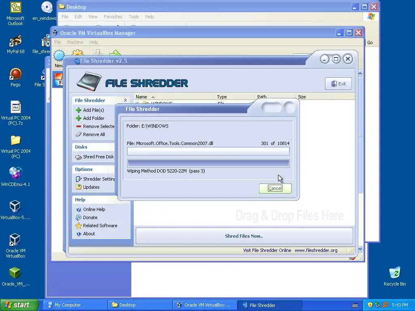
Task: Click the Shred Files Now button
Action: click(244, 236)
